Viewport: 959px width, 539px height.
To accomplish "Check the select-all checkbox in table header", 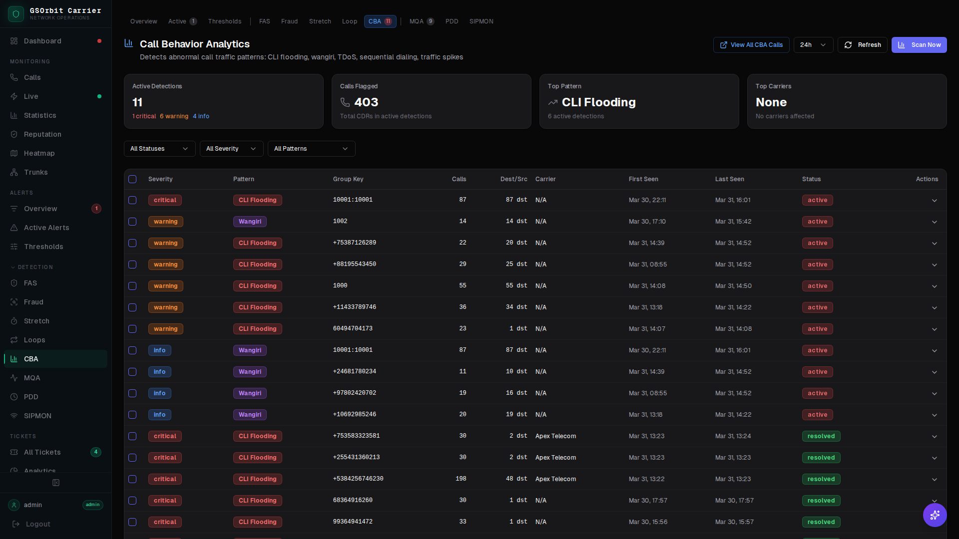I will [x=132, y=179].
